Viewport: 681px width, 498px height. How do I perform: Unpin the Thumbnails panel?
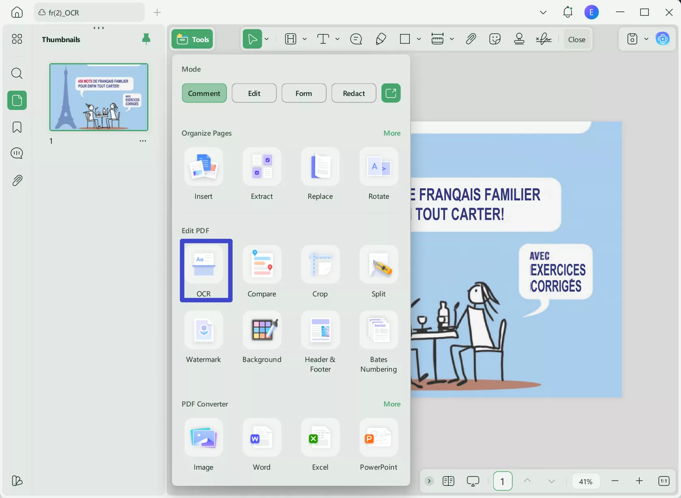pos(146,39)
